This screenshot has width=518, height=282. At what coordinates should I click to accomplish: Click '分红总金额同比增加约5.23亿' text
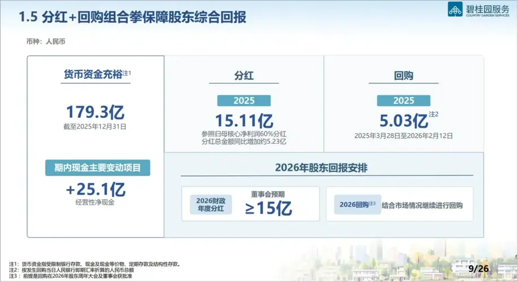pos(244,142)
